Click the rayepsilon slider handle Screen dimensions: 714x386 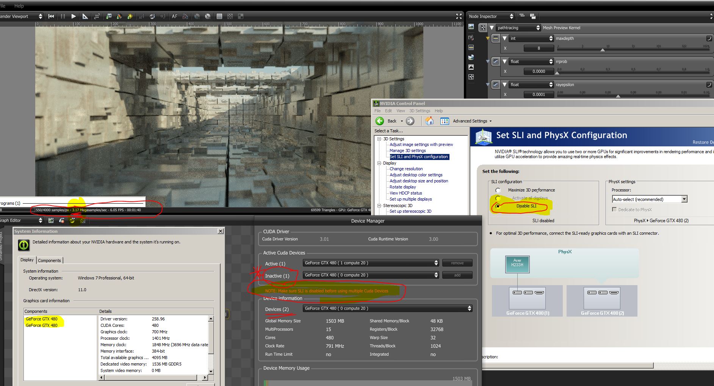(x=618, y=96)
